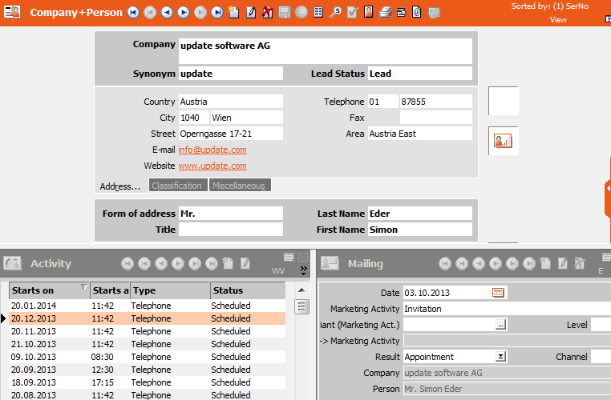The image size is (611, 400).
Task: Click delete icon in Mailing panel toolbar
Action: coord(580,263)
